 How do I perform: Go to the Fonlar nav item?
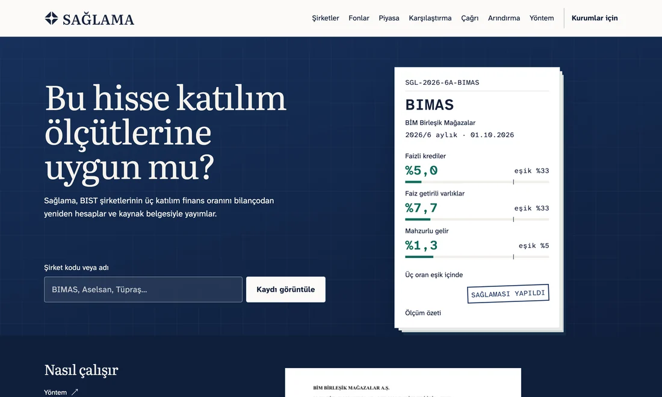(359, 18)
